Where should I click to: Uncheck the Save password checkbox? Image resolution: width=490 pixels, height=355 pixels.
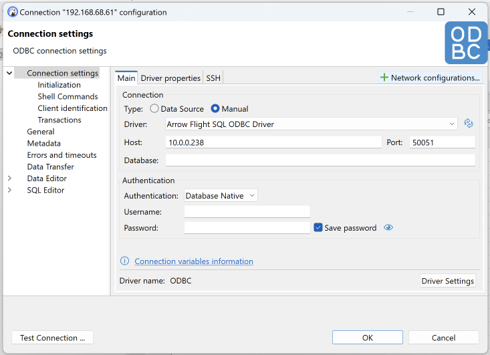(x=318, y=228)
